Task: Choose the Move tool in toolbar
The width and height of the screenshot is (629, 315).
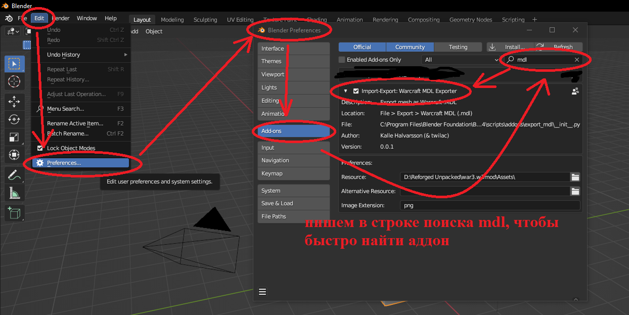Action: [14, 102]
